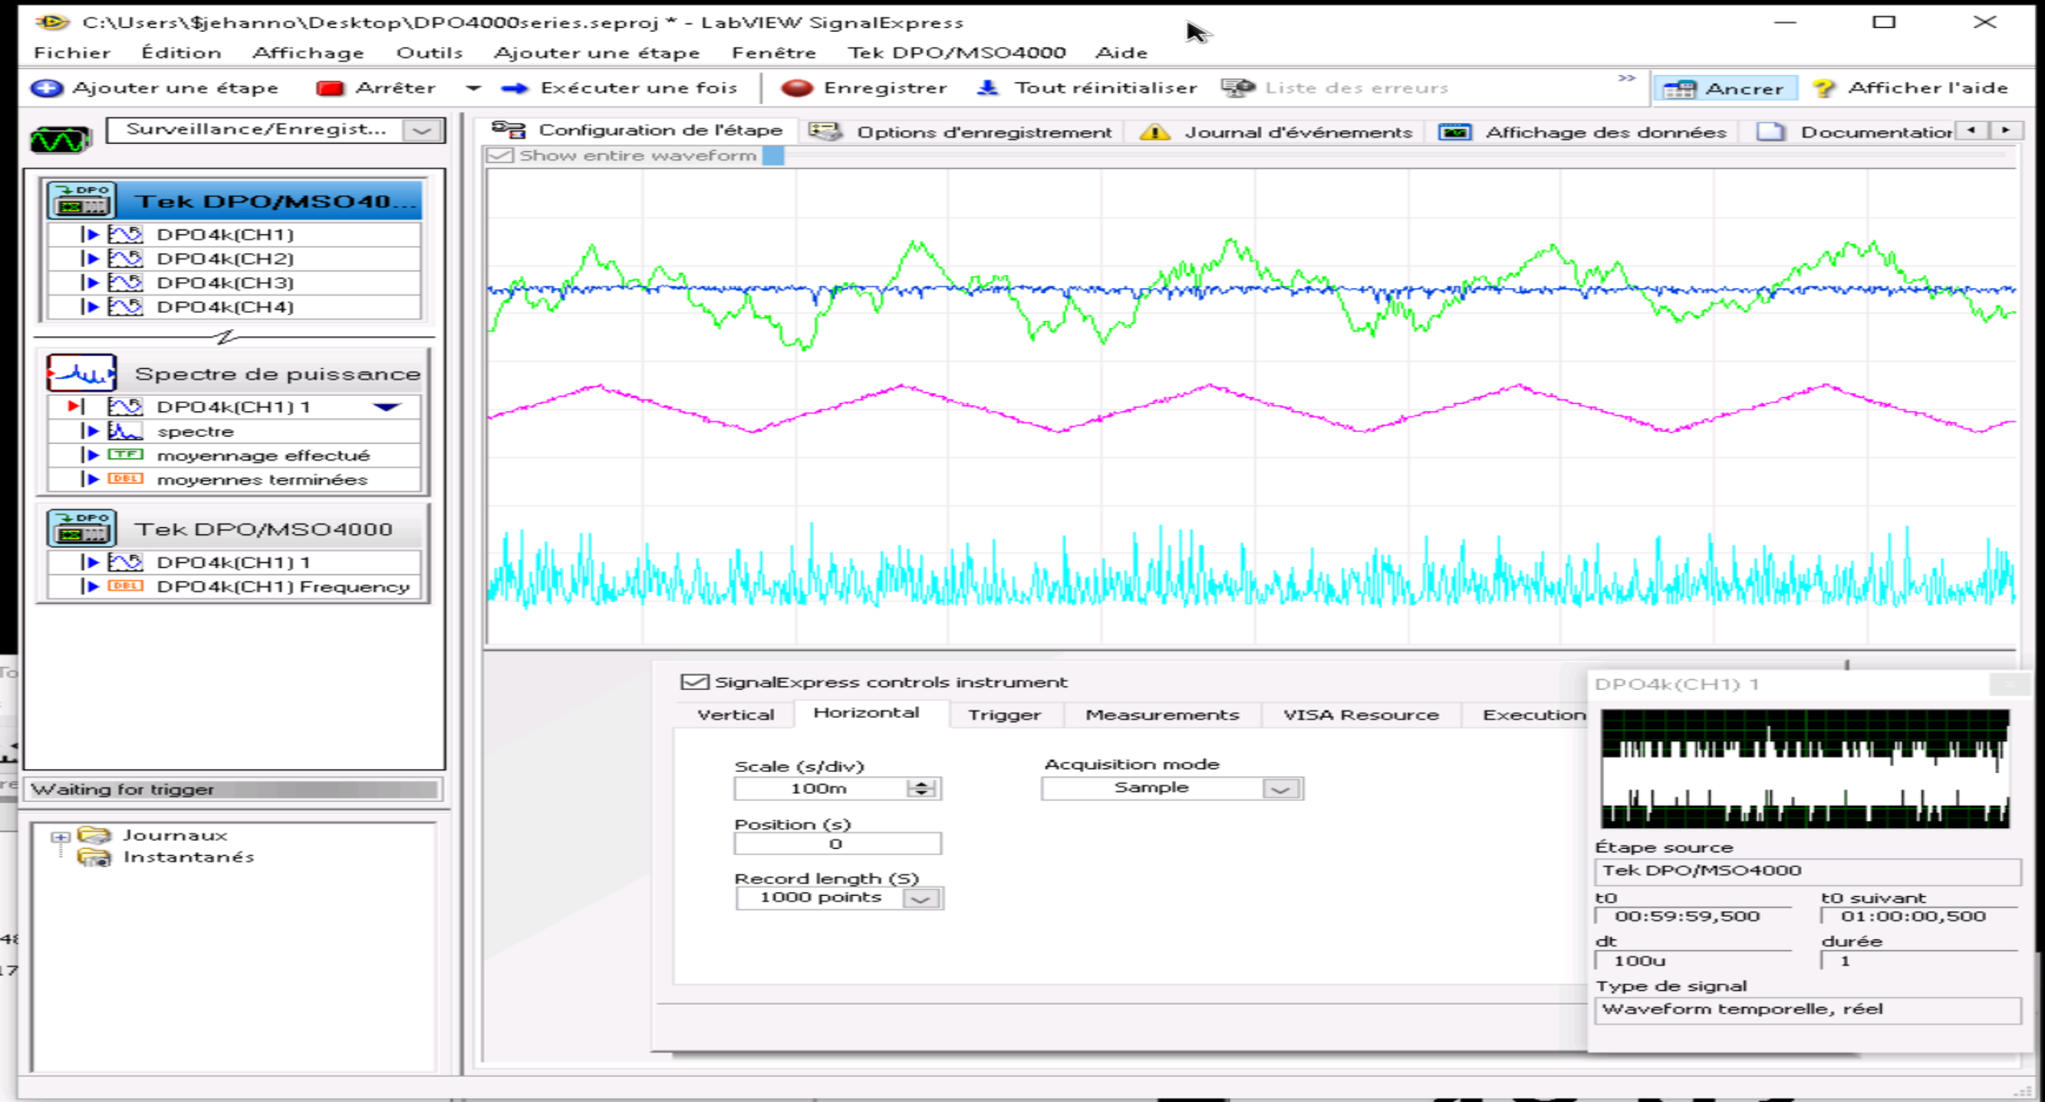
Task: Open the Acquisition mode dropdown
Action: (x=1281, y=789)
